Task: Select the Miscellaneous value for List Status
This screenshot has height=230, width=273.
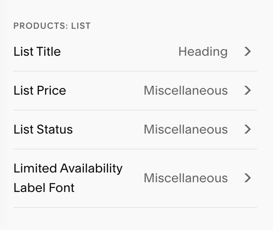Action: pyautogui.click(x=186, y=130)
